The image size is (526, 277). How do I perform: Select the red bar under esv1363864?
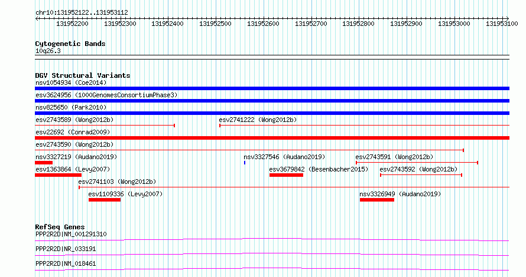[x=58, y=175]
